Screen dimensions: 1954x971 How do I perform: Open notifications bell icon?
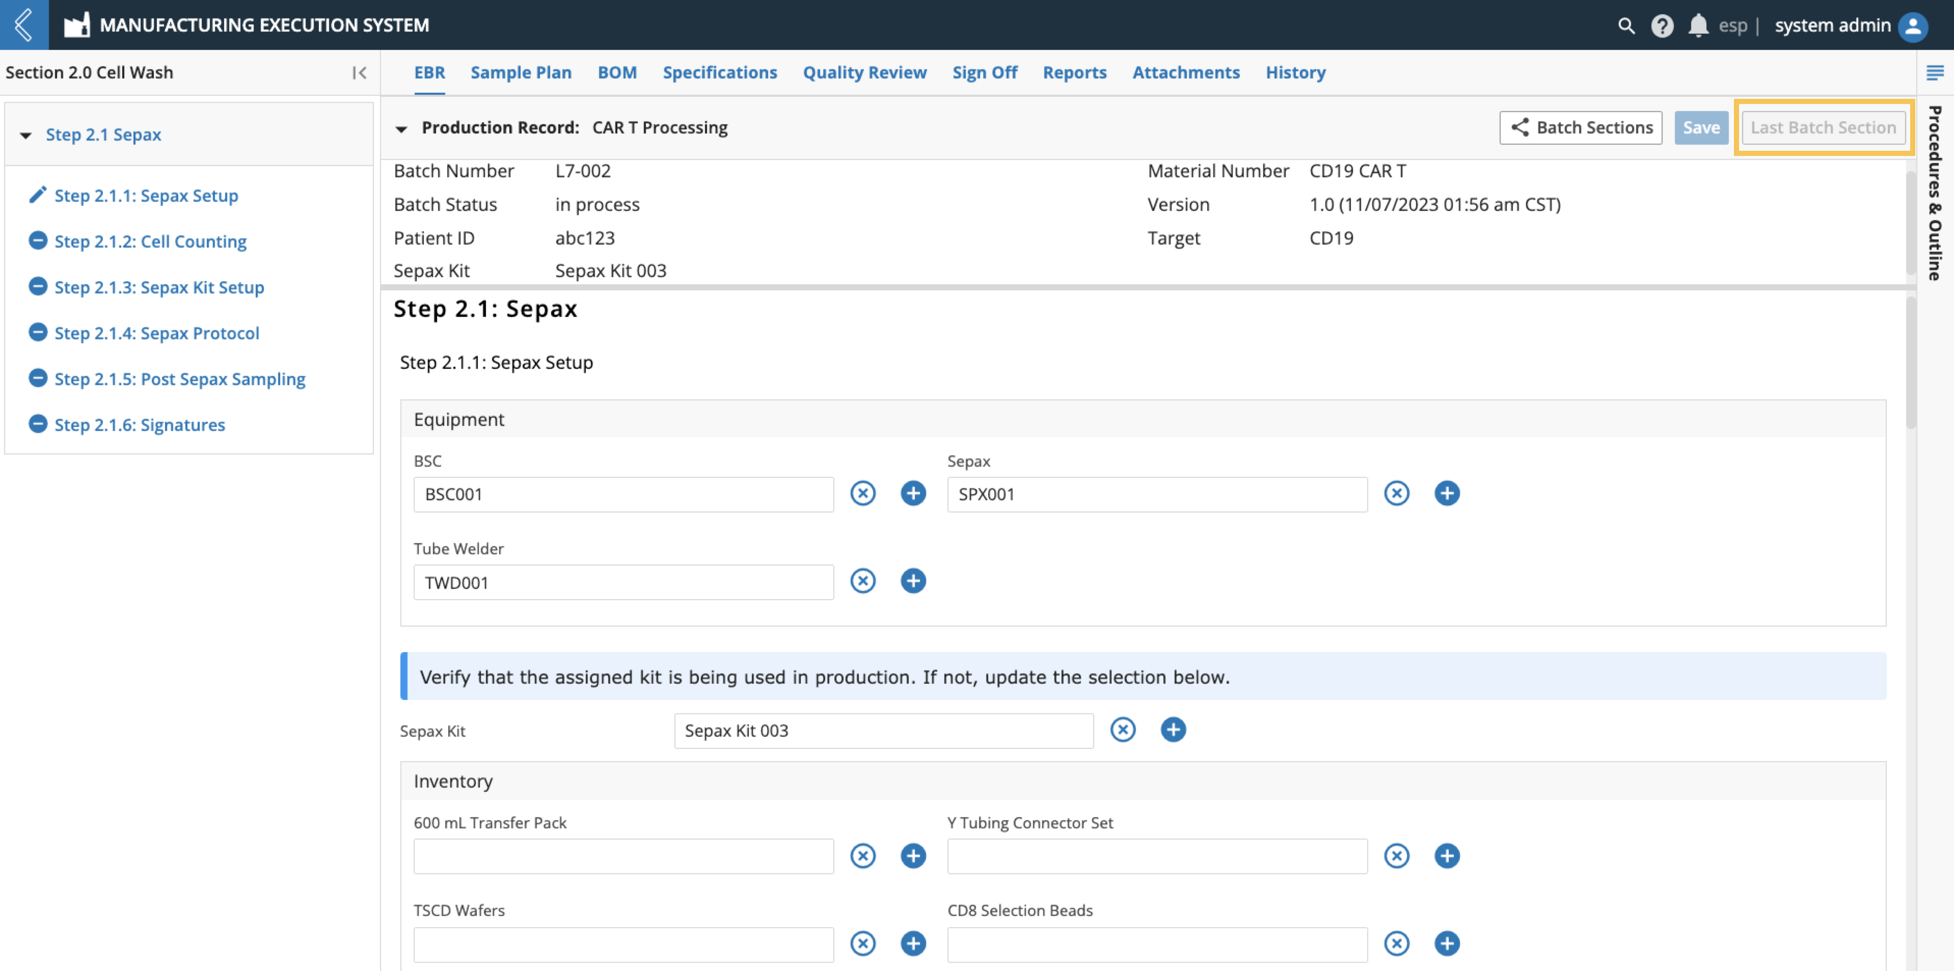tap(1698, 26)
